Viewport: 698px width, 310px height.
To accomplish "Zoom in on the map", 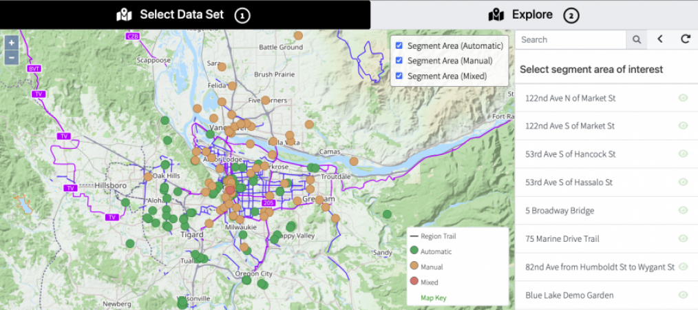I will (x=12, y=42).
